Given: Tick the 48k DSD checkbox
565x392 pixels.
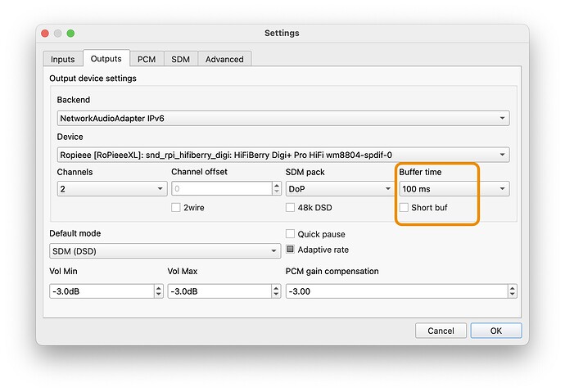Looking at the screenshot, I should pos(291,208).
